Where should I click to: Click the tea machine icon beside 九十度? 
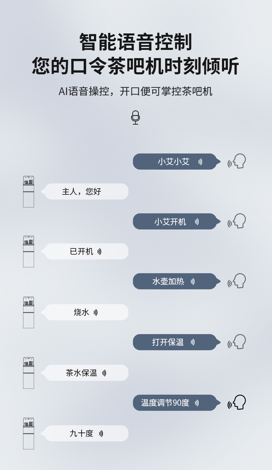[x=29, y=434]
